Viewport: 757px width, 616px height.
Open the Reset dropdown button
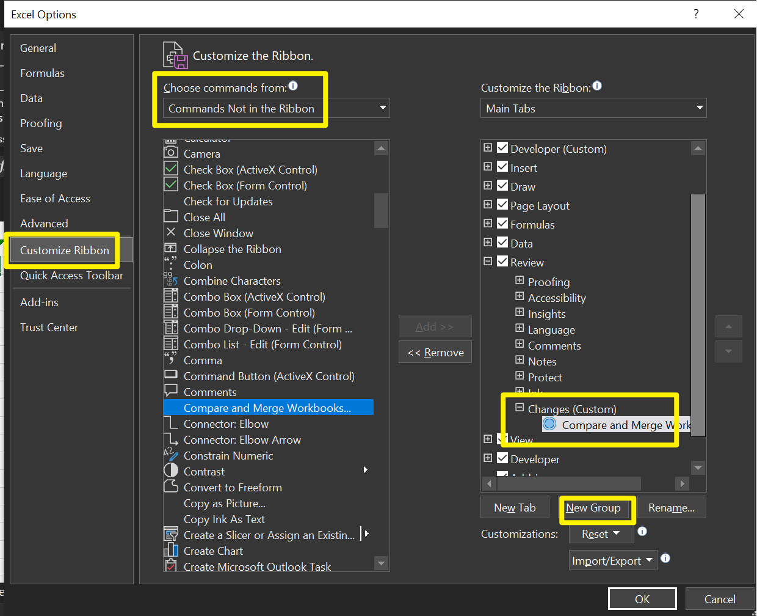[601, 534]
